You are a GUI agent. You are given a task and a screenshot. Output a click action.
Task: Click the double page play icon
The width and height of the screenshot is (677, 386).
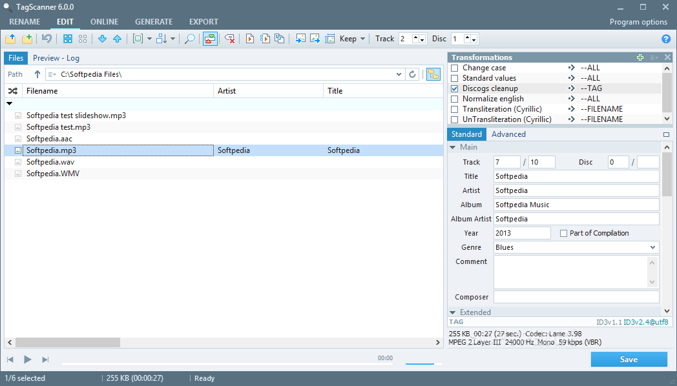coord(265,39)
